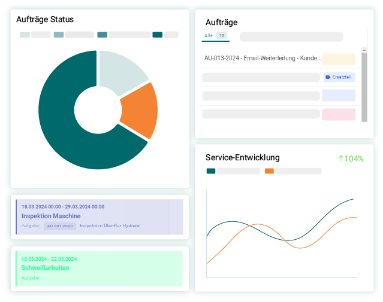The image size is (383, 302).
Task: Click the count badge on the Alle tab
Action: 222,36
